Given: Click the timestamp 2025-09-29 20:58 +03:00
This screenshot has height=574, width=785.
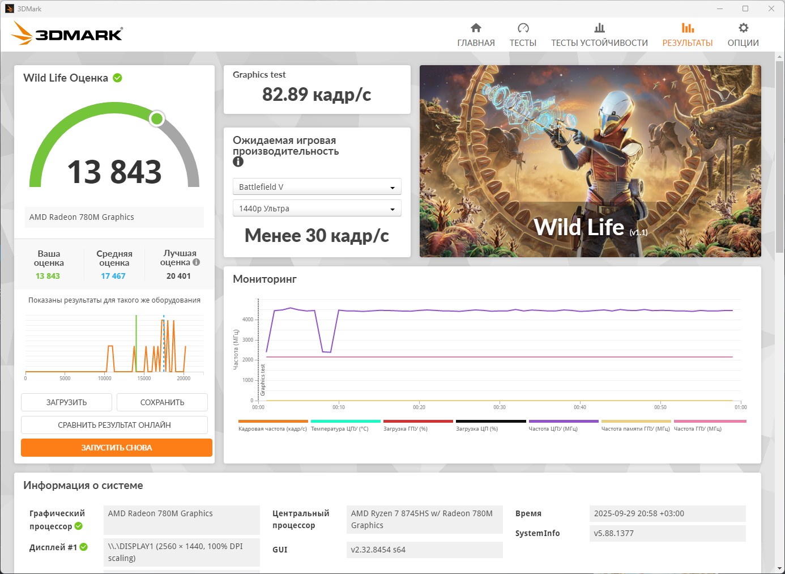Looking at the screenshot, I should (668, 513).
